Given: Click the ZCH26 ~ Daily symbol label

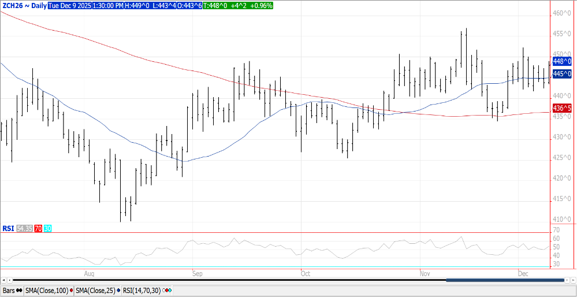Looking at the screenshot, I should tap(24, 5).
